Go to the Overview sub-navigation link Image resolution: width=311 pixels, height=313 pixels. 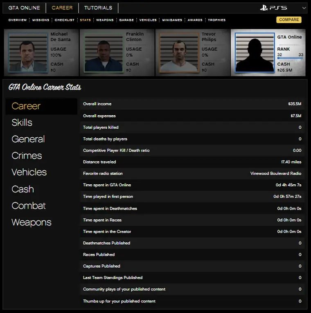18,20
